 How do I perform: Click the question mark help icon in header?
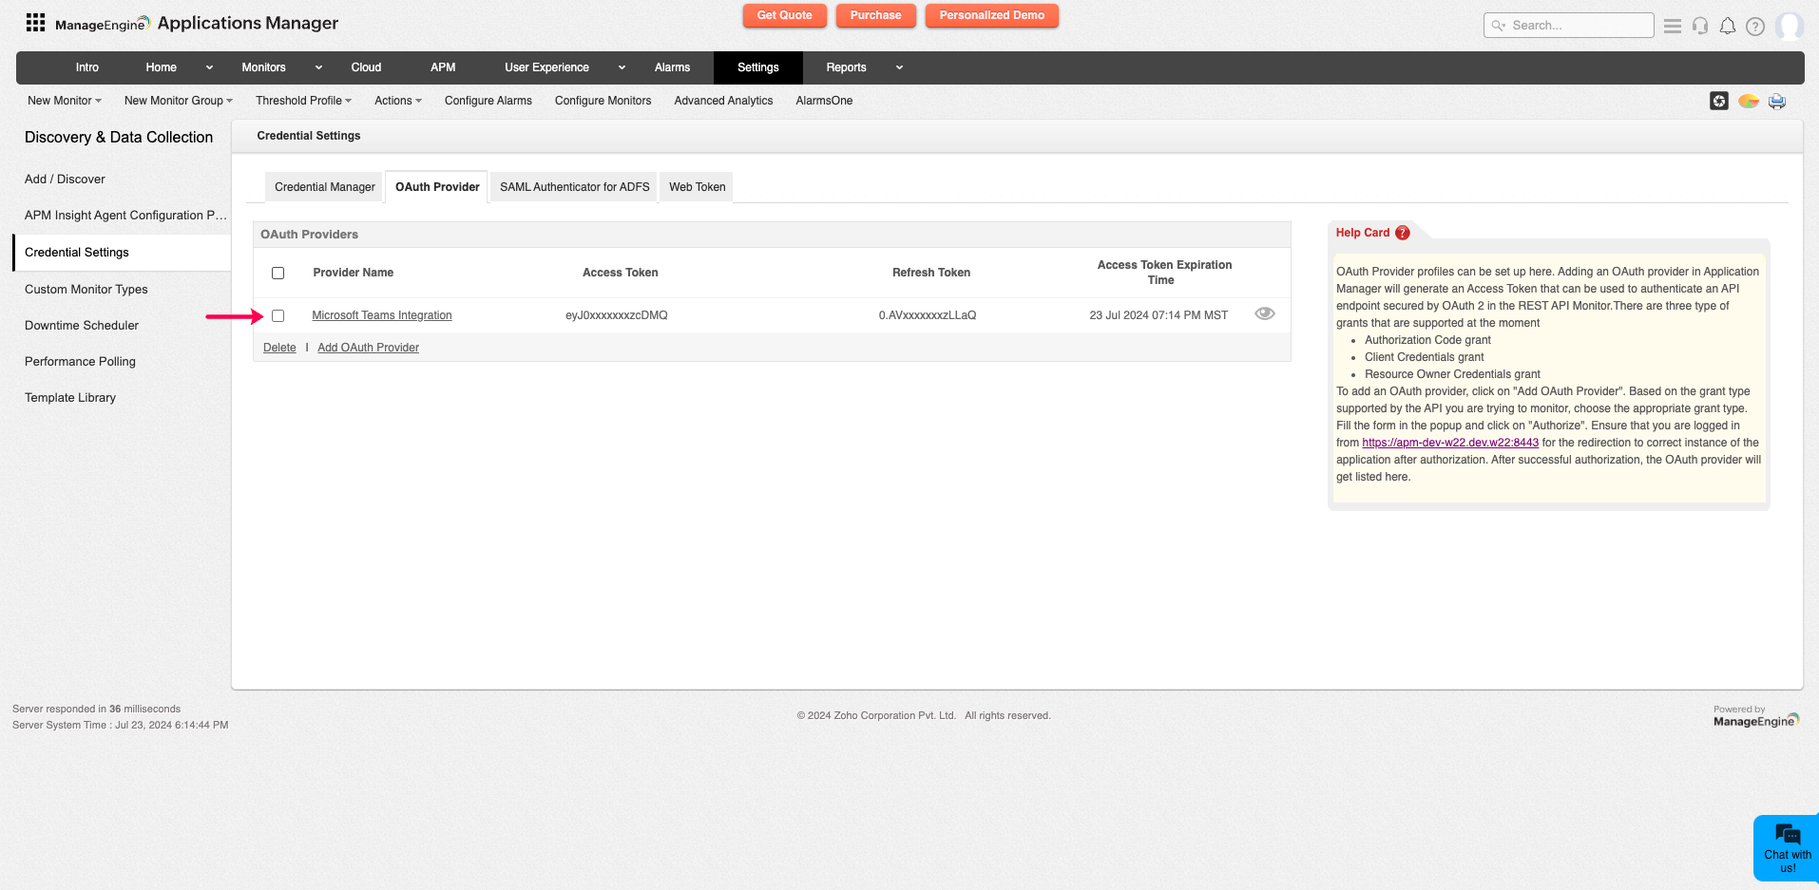tap(1755, 27)
